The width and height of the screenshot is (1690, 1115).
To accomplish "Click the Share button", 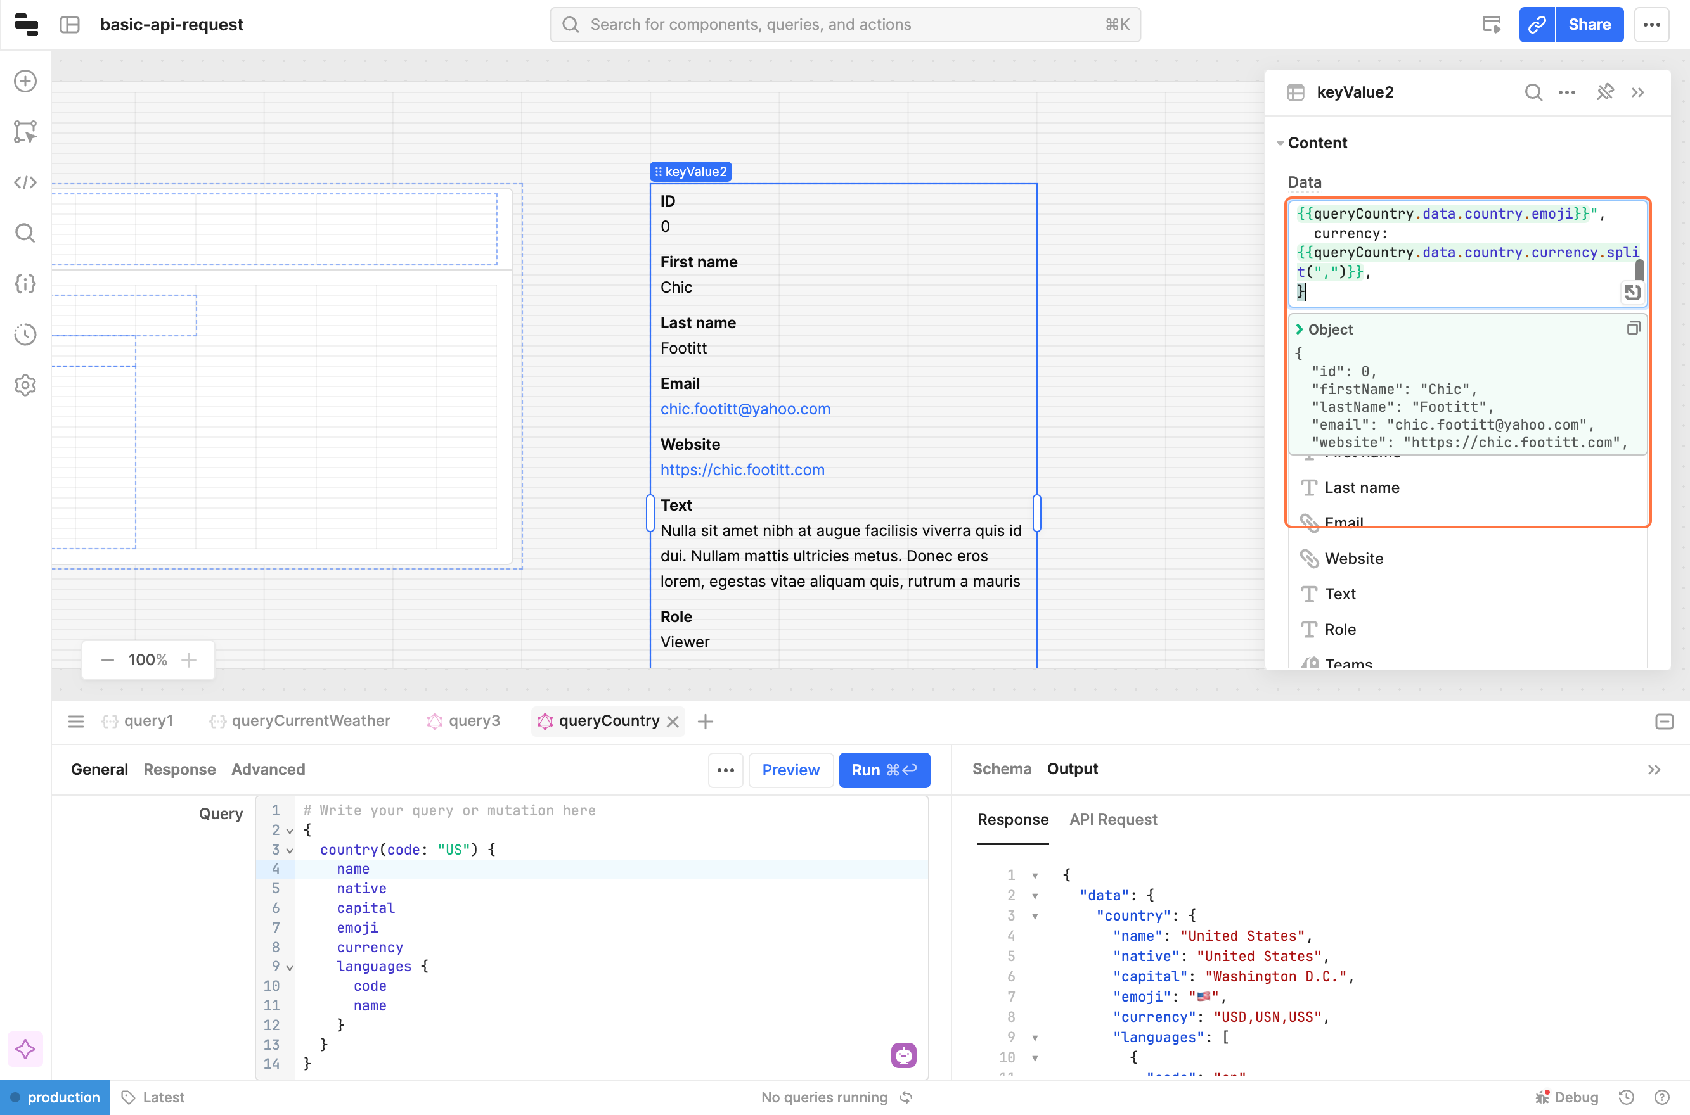I will [x=1588, y=25].
